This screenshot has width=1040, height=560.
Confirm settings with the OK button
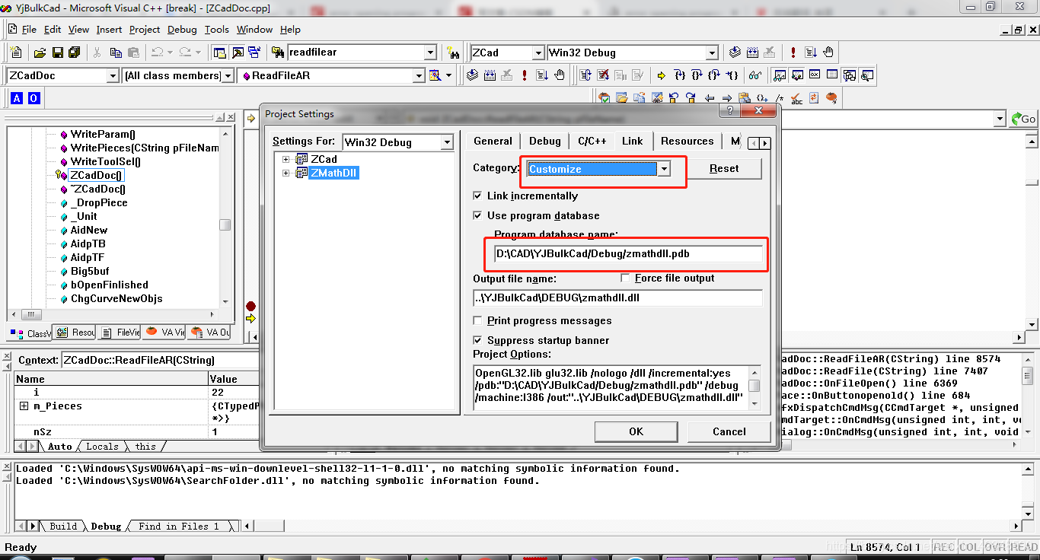tap(636, 431)
